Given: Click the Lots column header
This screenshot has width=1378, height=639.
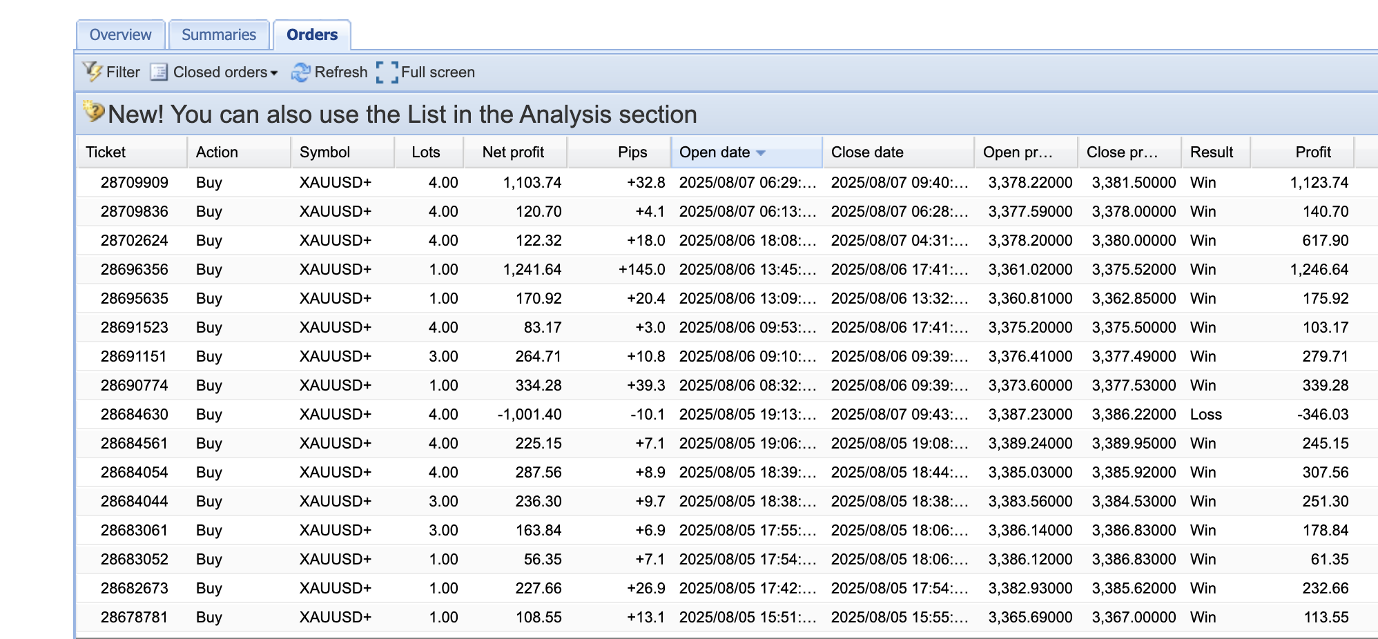Looking at the screenshot, I should coord(425,153).
